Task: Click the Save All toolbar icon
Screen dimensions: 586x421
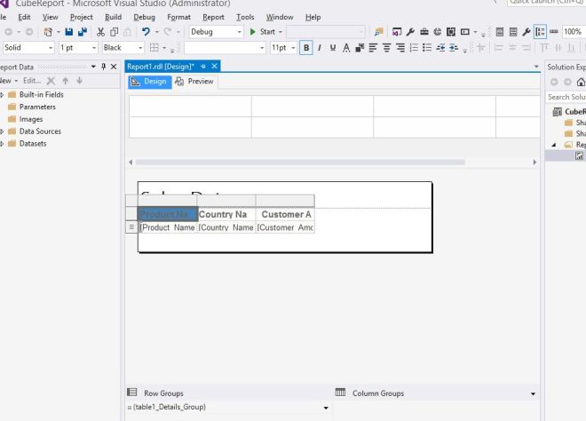Action: [x=81, y=32]
